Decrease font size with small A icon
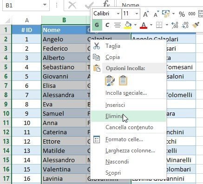 [x=157, y=14]
